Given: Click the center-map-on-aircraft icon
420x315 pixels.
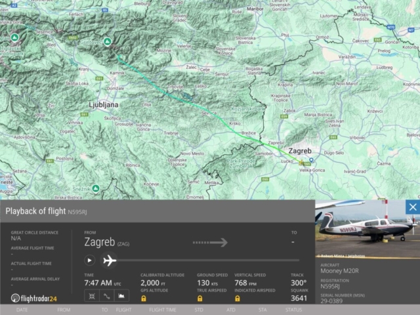Looking at the screenshot, I should tap(92, 296).
